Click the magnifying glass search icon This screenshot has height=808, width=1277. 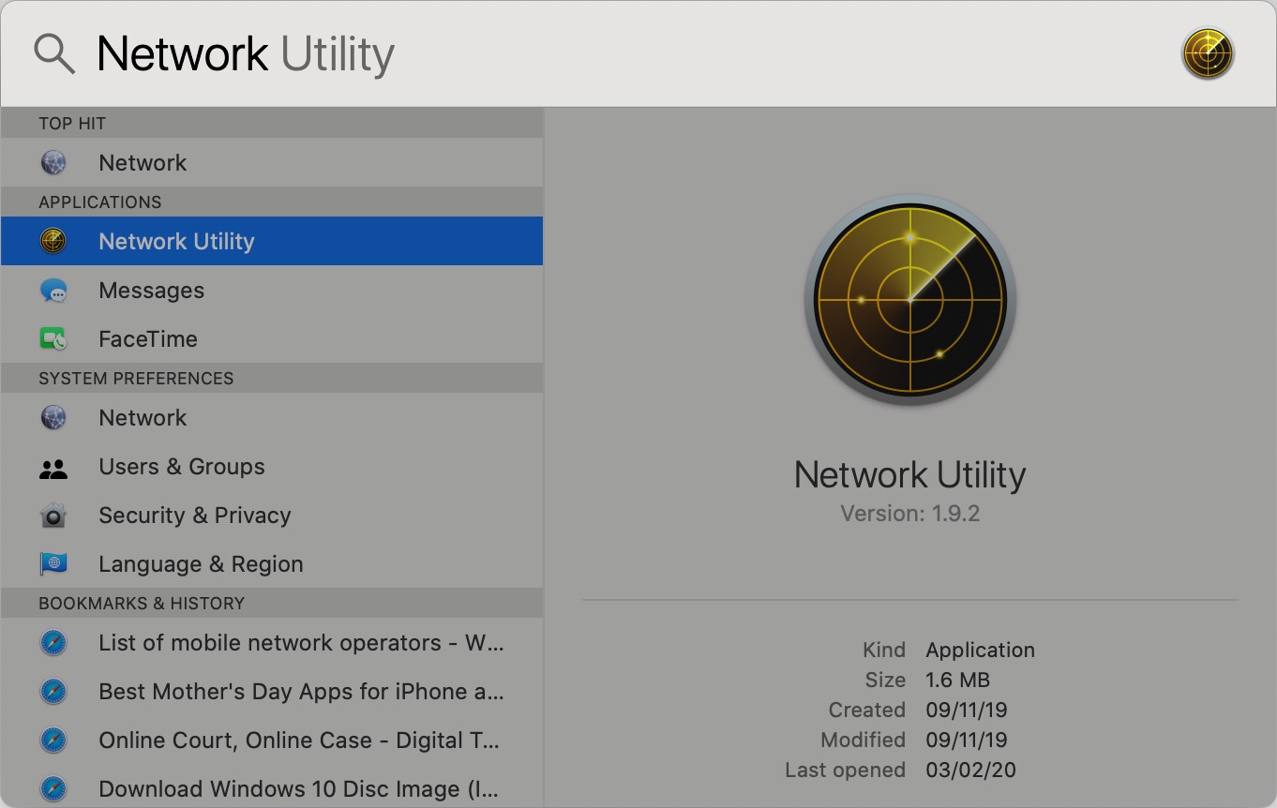tap(53, 52)
